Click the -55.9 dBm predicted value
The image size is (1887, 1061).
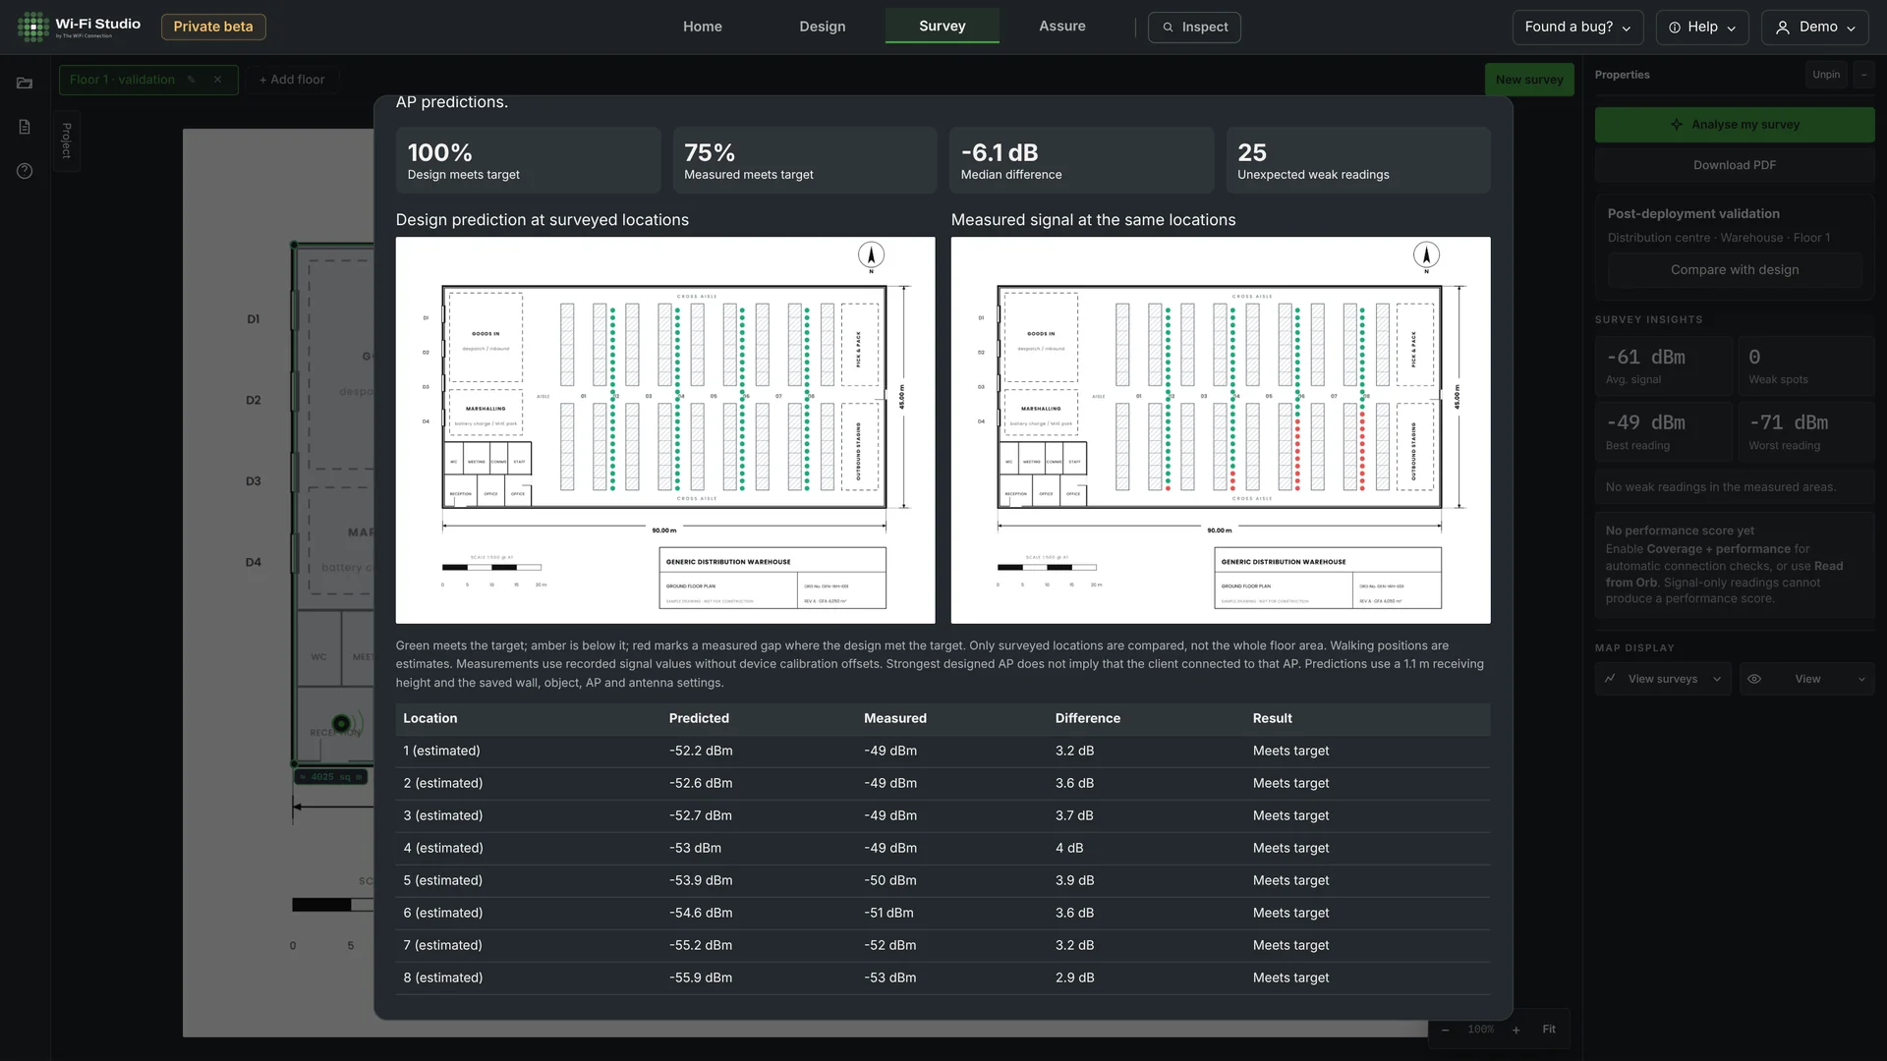tap(701, 977)
